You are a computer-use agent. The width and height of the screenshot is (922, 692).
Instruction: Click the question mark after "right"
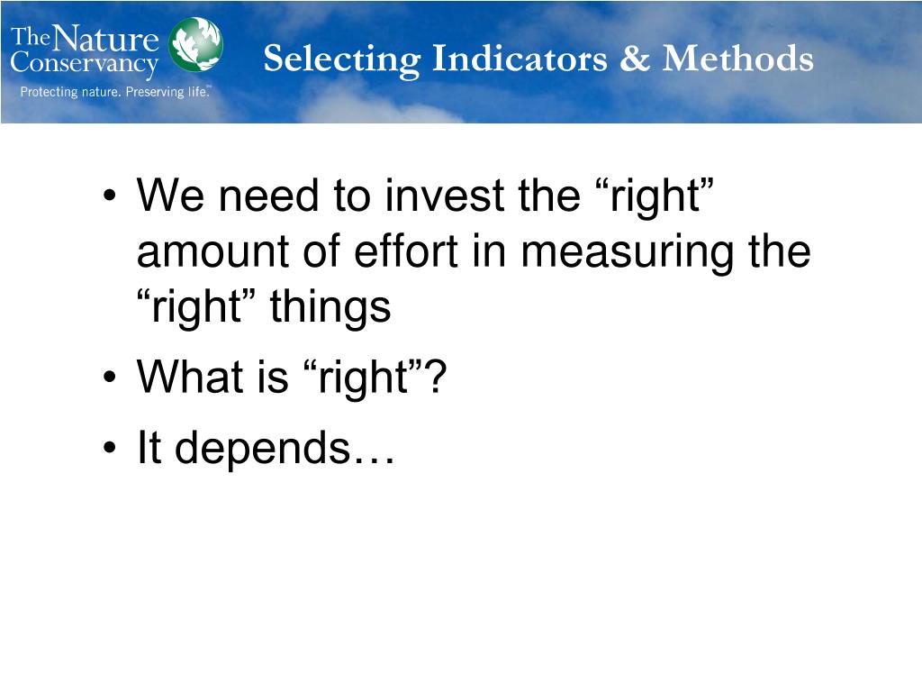tap(436, 376)
